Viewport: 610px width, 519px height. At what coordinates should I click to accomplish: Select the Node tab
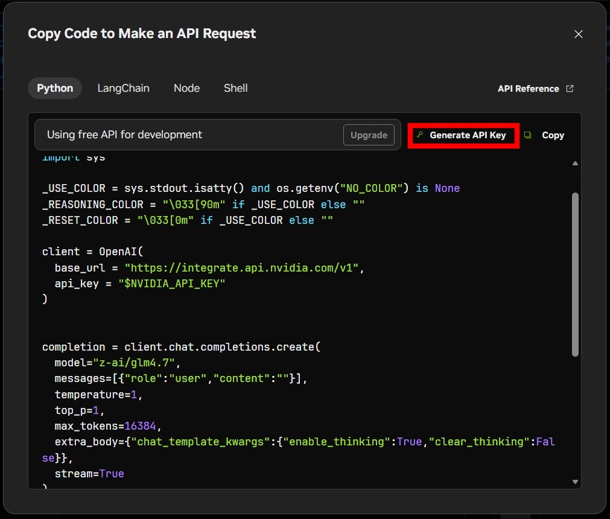(x=186, y=88)
